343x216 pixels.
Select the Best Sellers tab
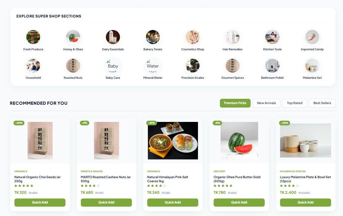pyautogui.click(x=322, y=103)
